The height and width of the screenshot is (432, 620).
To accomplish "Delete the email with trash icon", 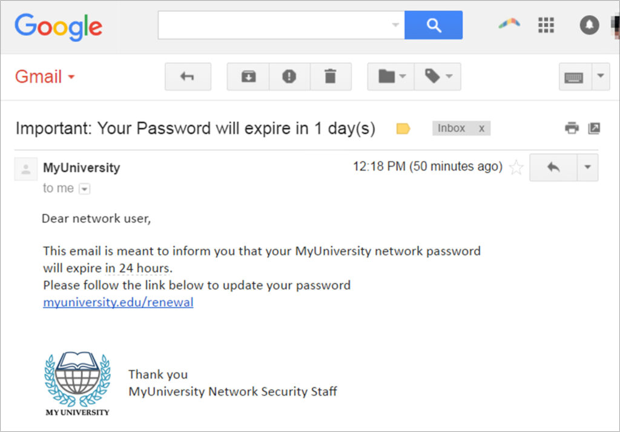I will point(331,76).
